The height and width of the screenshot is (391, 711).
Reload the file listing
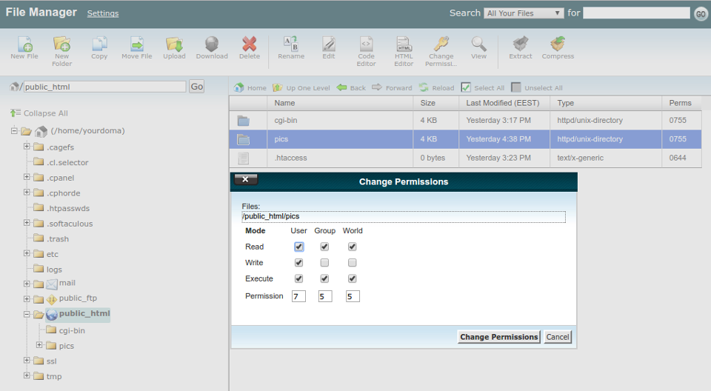point(437,87)
